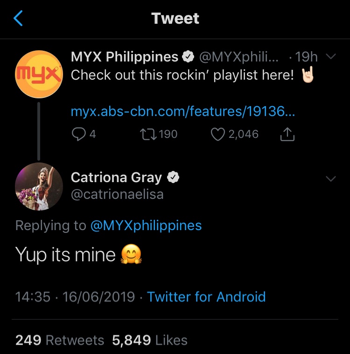Retweet the MYX Philippines tweet
The height and width of the screenshot is (354, 350).
147,134
